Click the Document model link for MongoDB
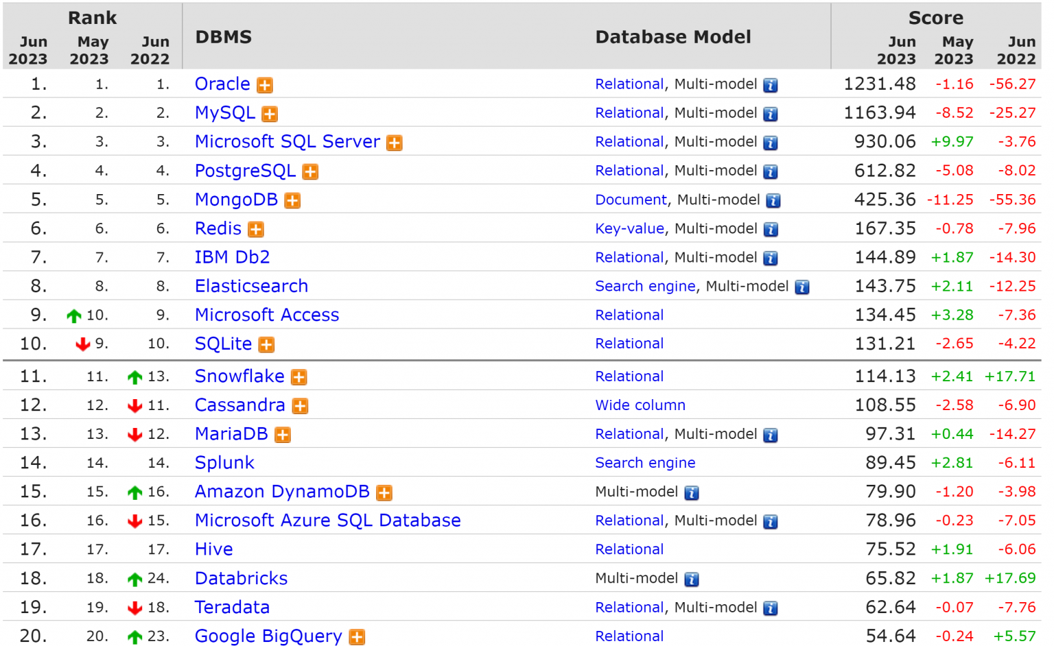 pyautogui.click(x=630, y=200)
